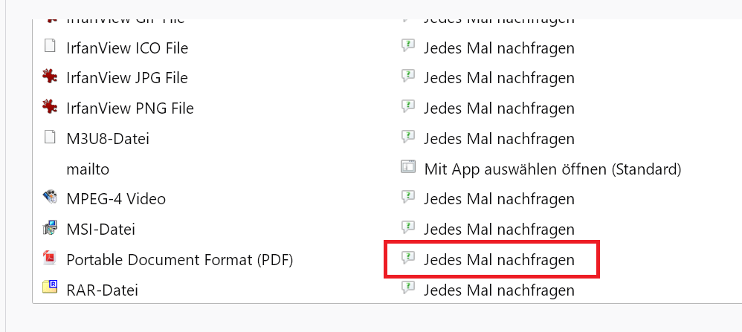The width and height of the screenshot is (742, 332).
Task: Click the RAR-Datei archive icon
Action: [50, 288]
